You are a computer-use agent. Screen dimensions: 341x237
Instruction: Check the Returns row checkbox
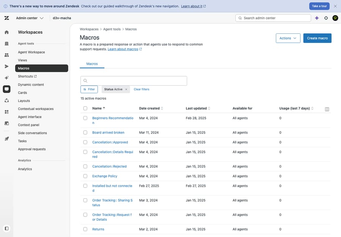(85, 229)
